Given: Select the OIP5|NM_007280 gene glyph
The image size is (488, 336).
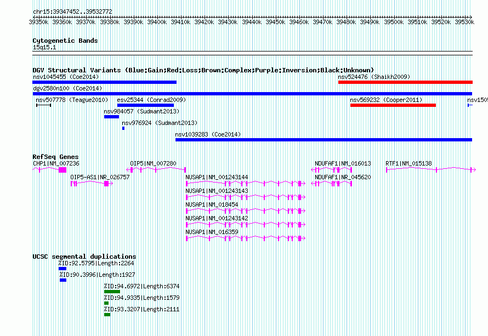Looking at the screenshot, I should pos(156,169).
